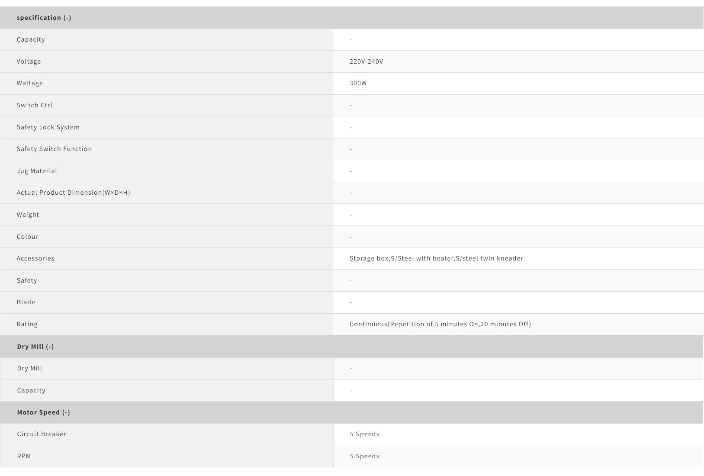
Task: Select the Weight row label
Action: click(28, 215)
